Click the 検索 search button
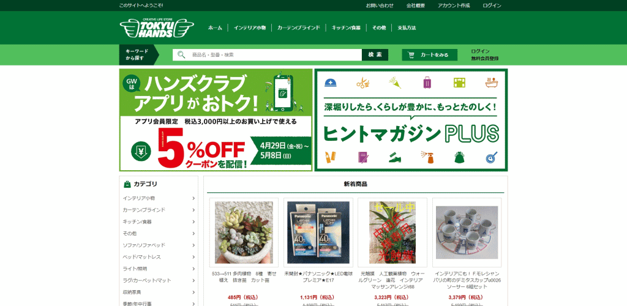This screenshot has height=306, width=627. 375,54
